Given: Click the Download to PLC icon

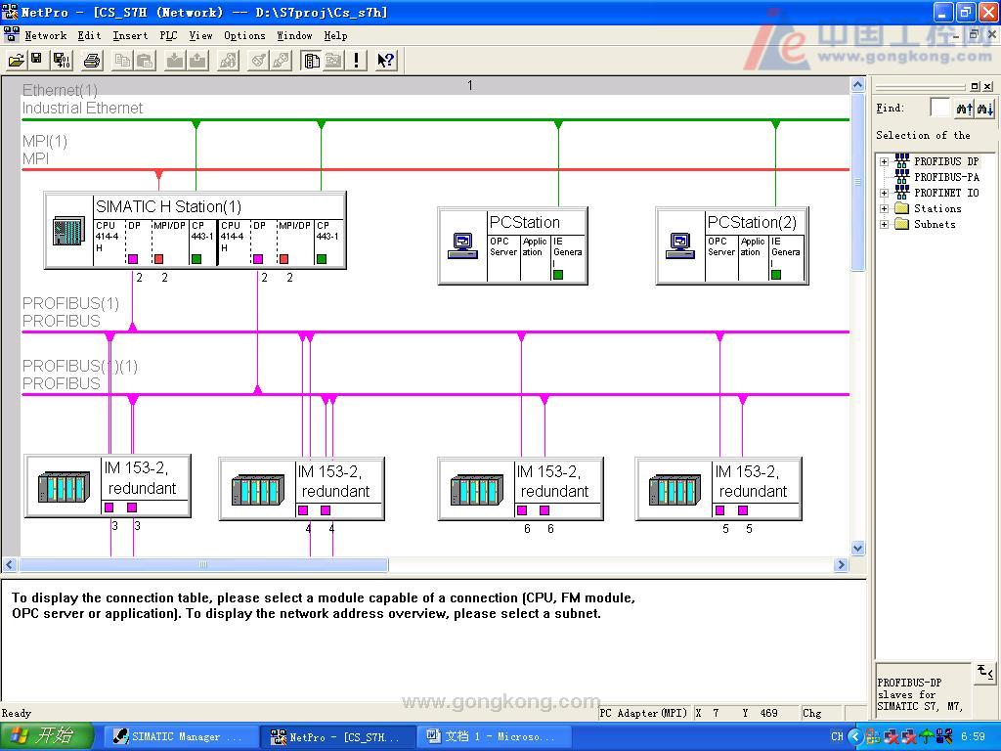Looking at the screenshot, I should (174, 60).
